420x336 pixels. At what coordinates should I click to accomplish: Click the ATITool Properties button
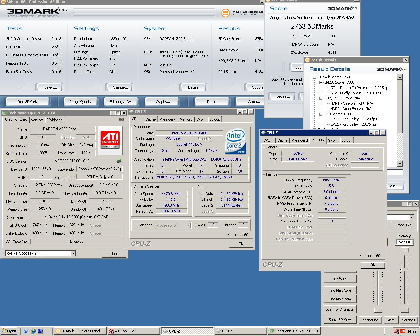point(403,225)
